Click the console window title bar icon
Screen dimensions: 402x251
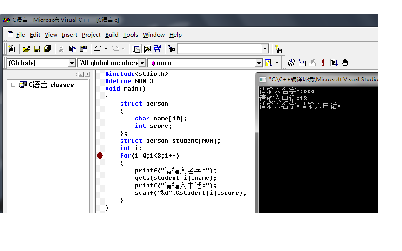[x=262, y=79]
